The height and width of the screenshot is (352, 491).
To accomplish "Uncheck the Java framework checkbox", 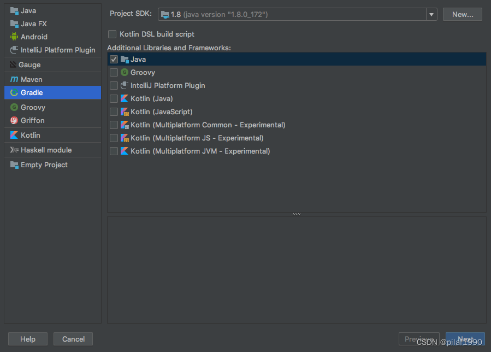I will (x=114, y=59).
